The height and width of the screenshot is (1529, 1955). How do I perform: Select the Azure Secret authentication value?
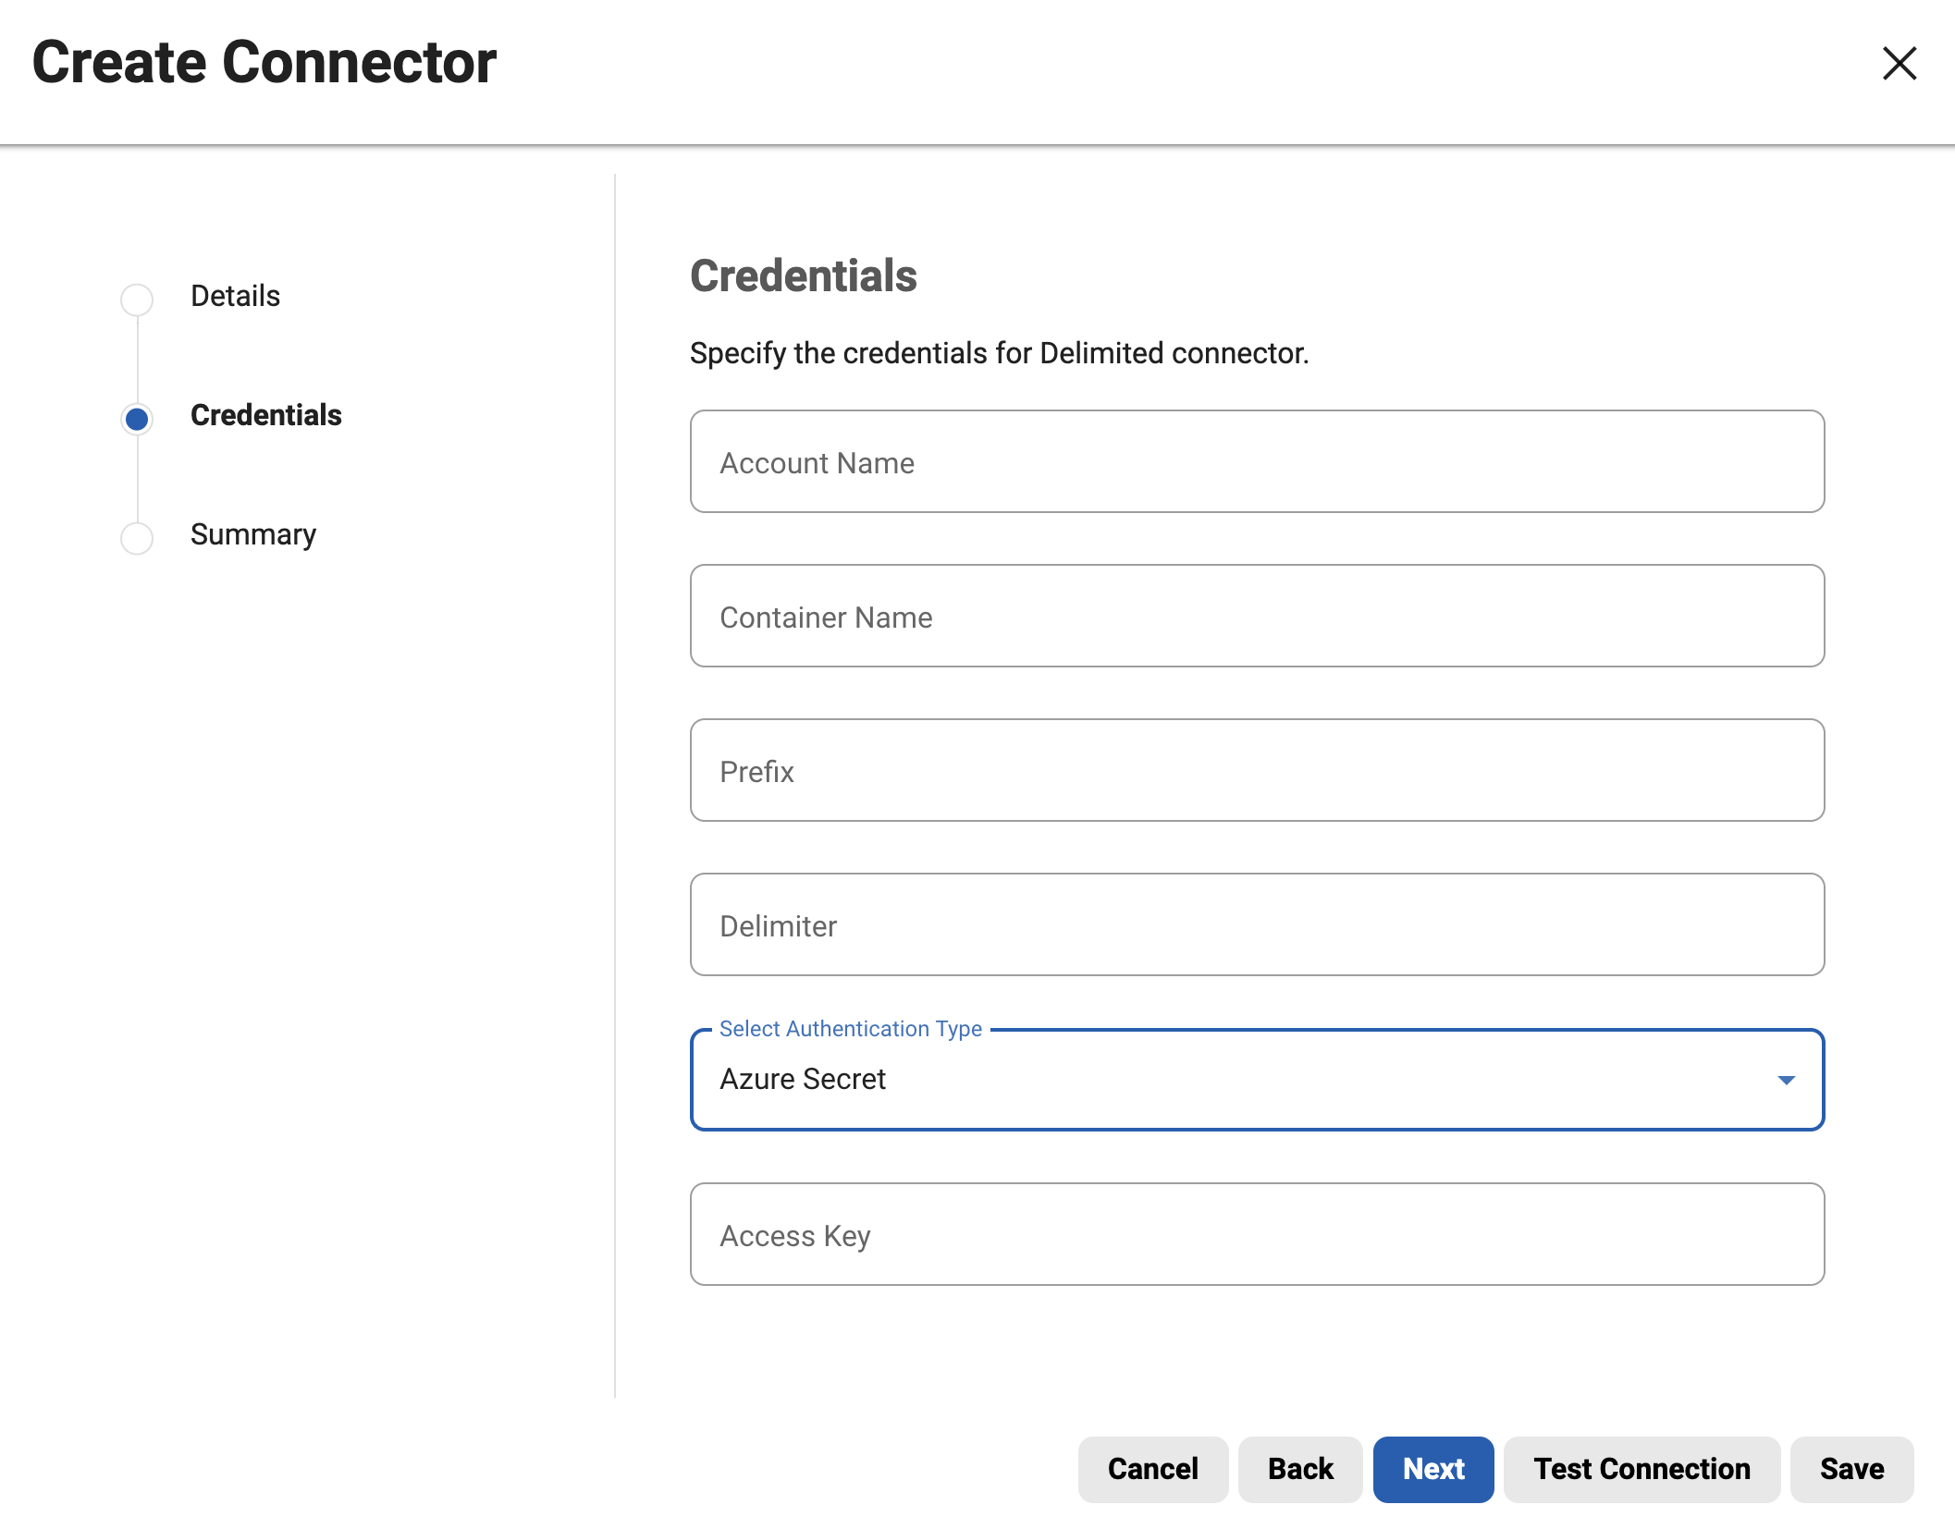click(x=802, y=1079)
